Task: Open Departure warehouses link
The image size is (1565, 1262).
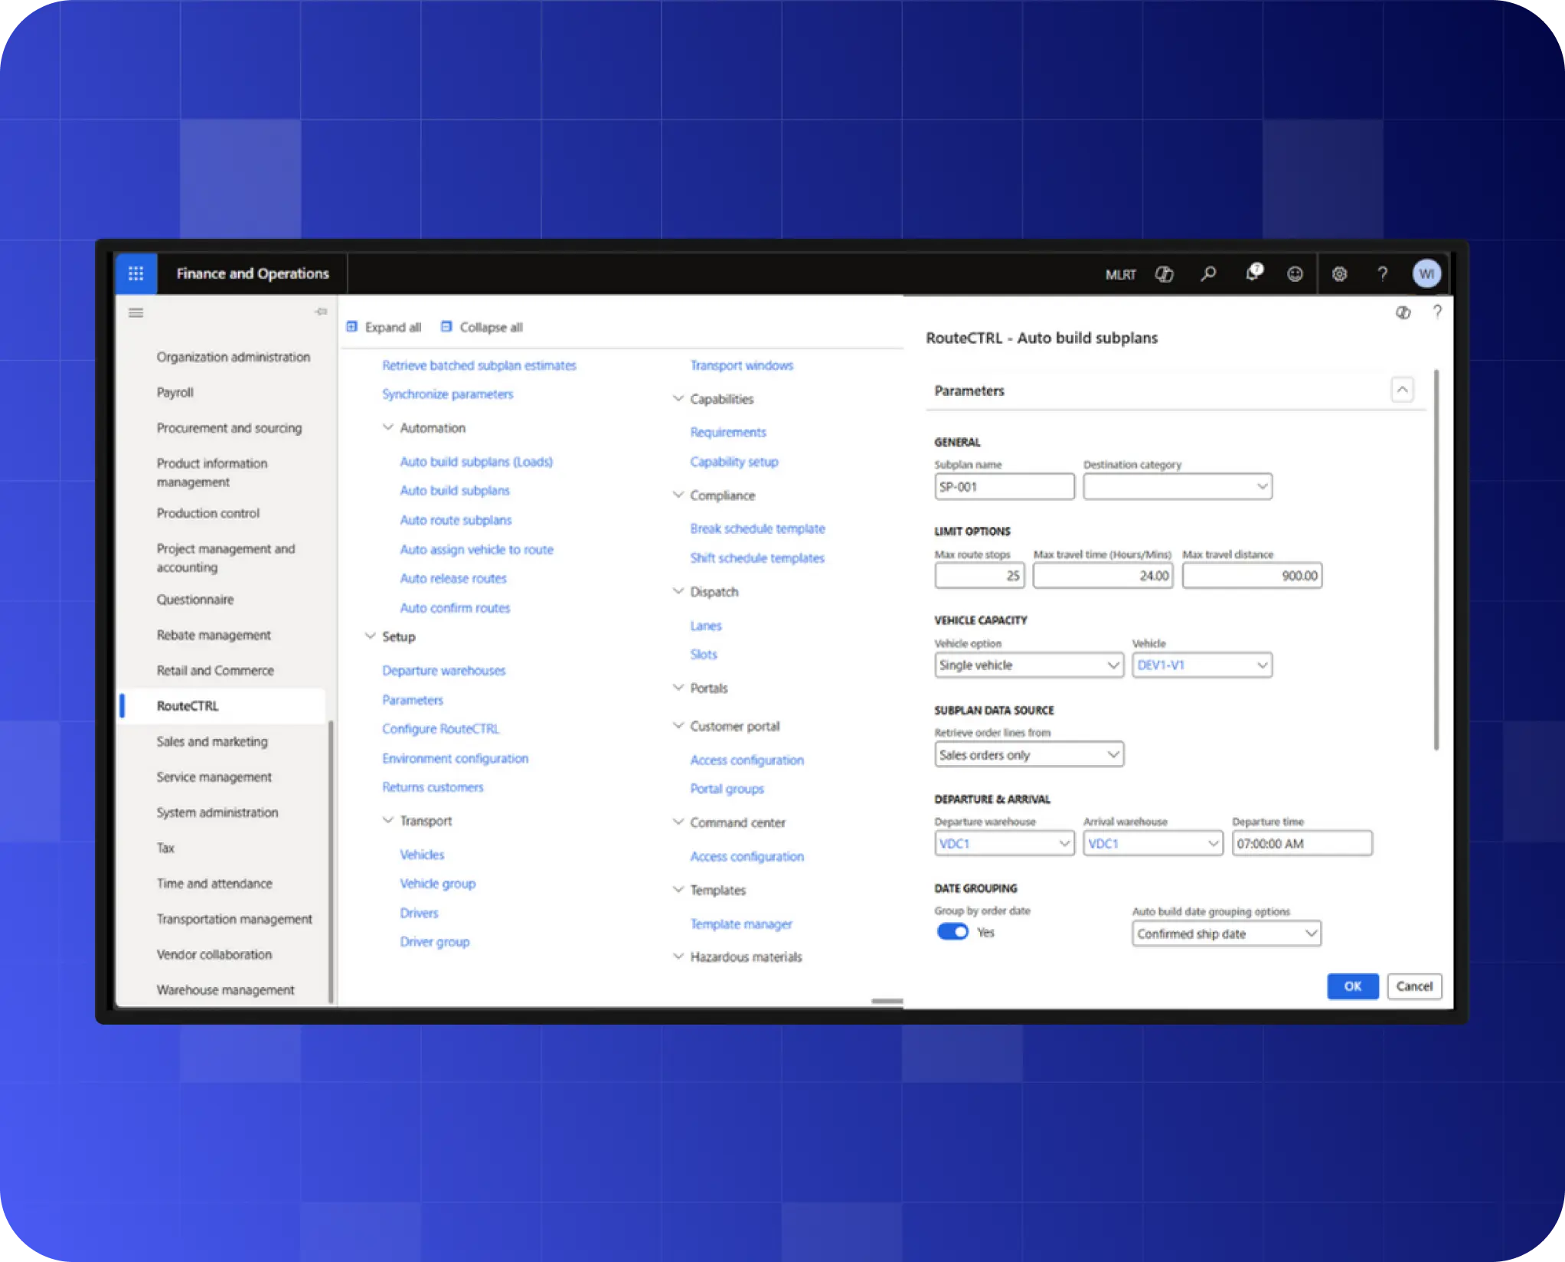Action: tap(444, 671)
